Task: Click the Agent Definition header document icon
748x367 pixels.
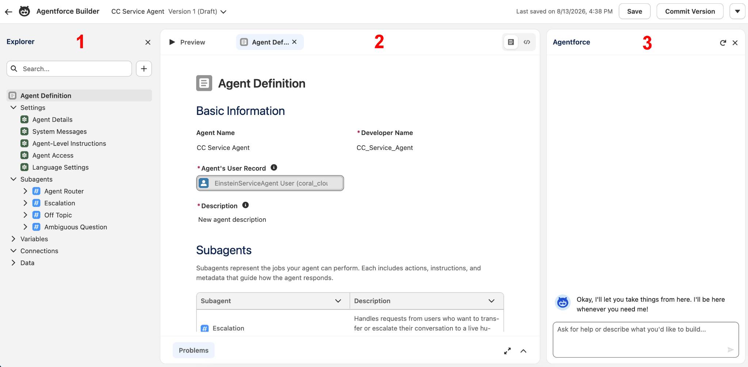Action: [x=204, y=83]
